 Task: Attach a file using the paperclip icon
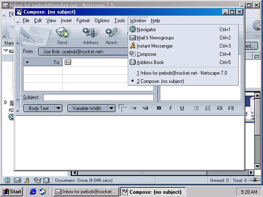(111, 32)
